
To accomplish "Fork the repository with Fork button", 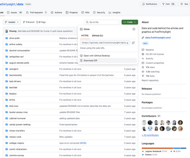I will (168, 4).
